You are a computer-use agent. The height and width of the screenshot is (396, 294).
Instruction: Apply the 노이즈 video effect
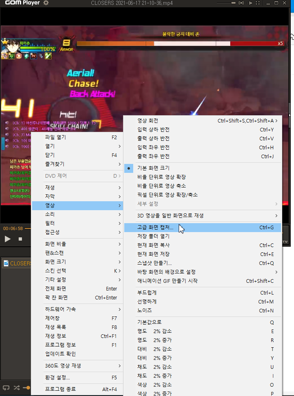pyautogui.click(x=203, y=310)
